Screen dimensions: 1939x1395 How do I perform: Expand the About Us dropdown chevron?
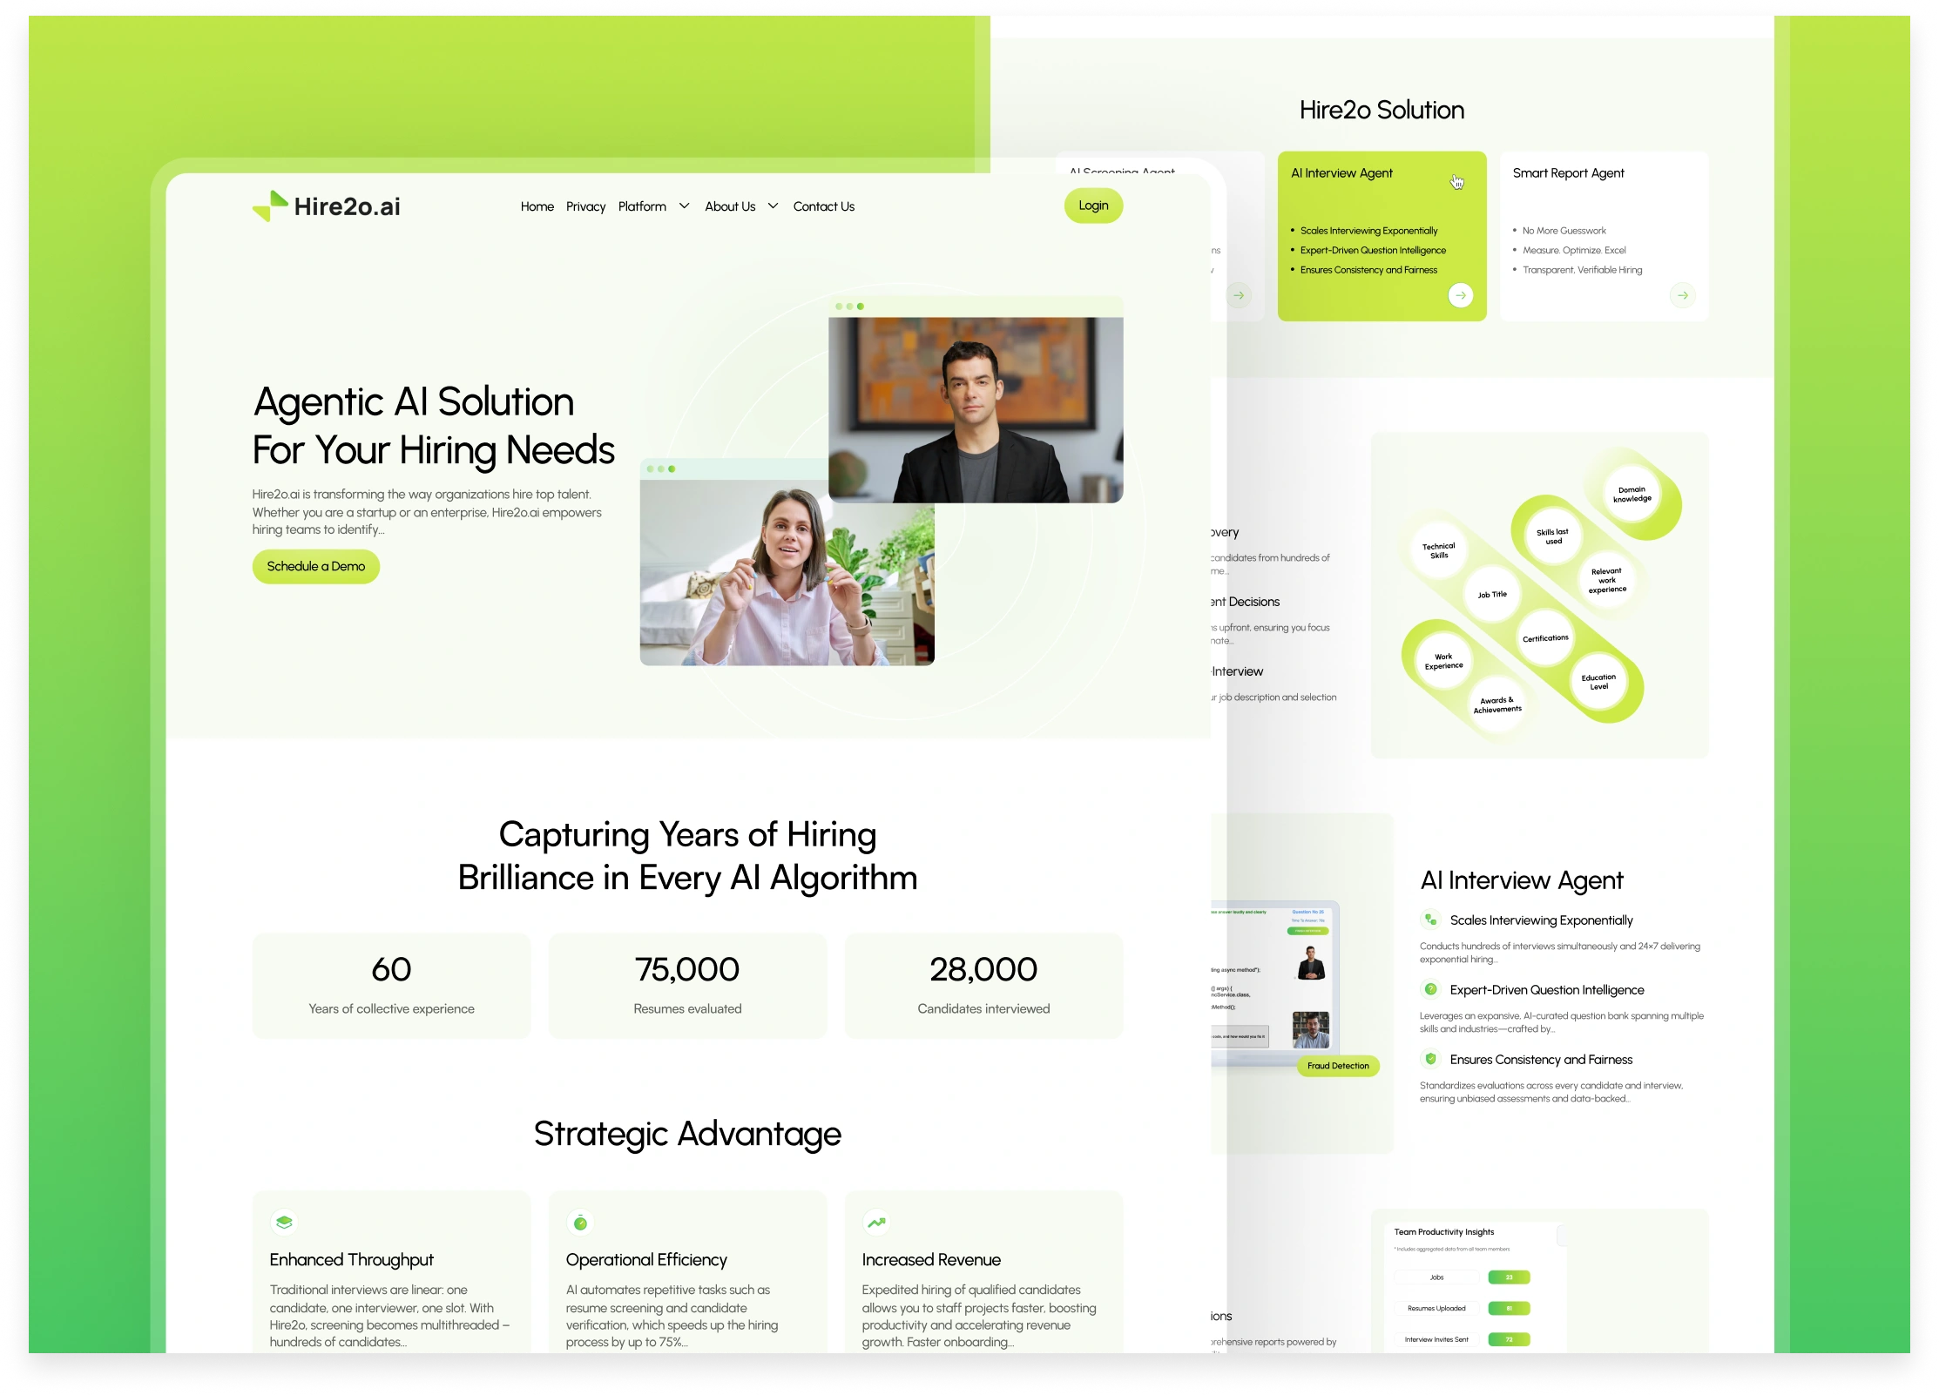[773, 206]
